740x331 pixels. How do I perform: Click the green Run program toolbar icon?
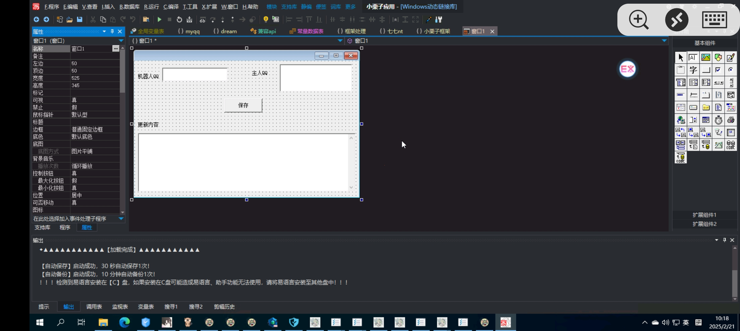(159, 20)
